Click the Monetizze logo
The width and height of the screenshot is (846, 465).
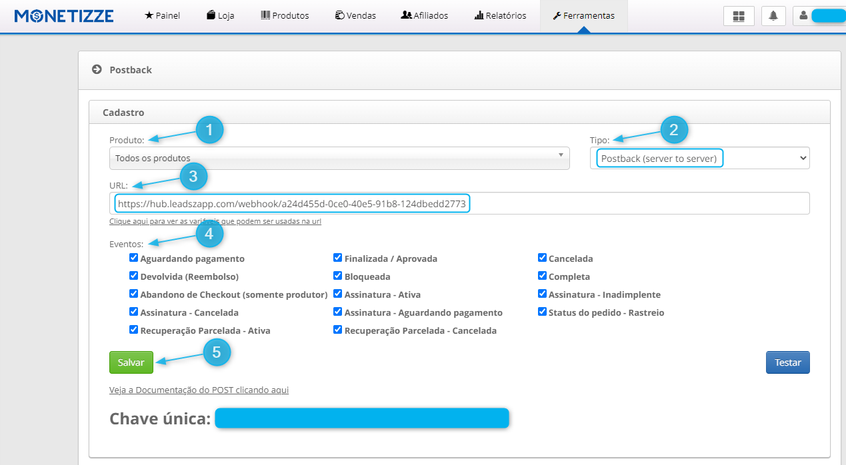coord(64,16)
